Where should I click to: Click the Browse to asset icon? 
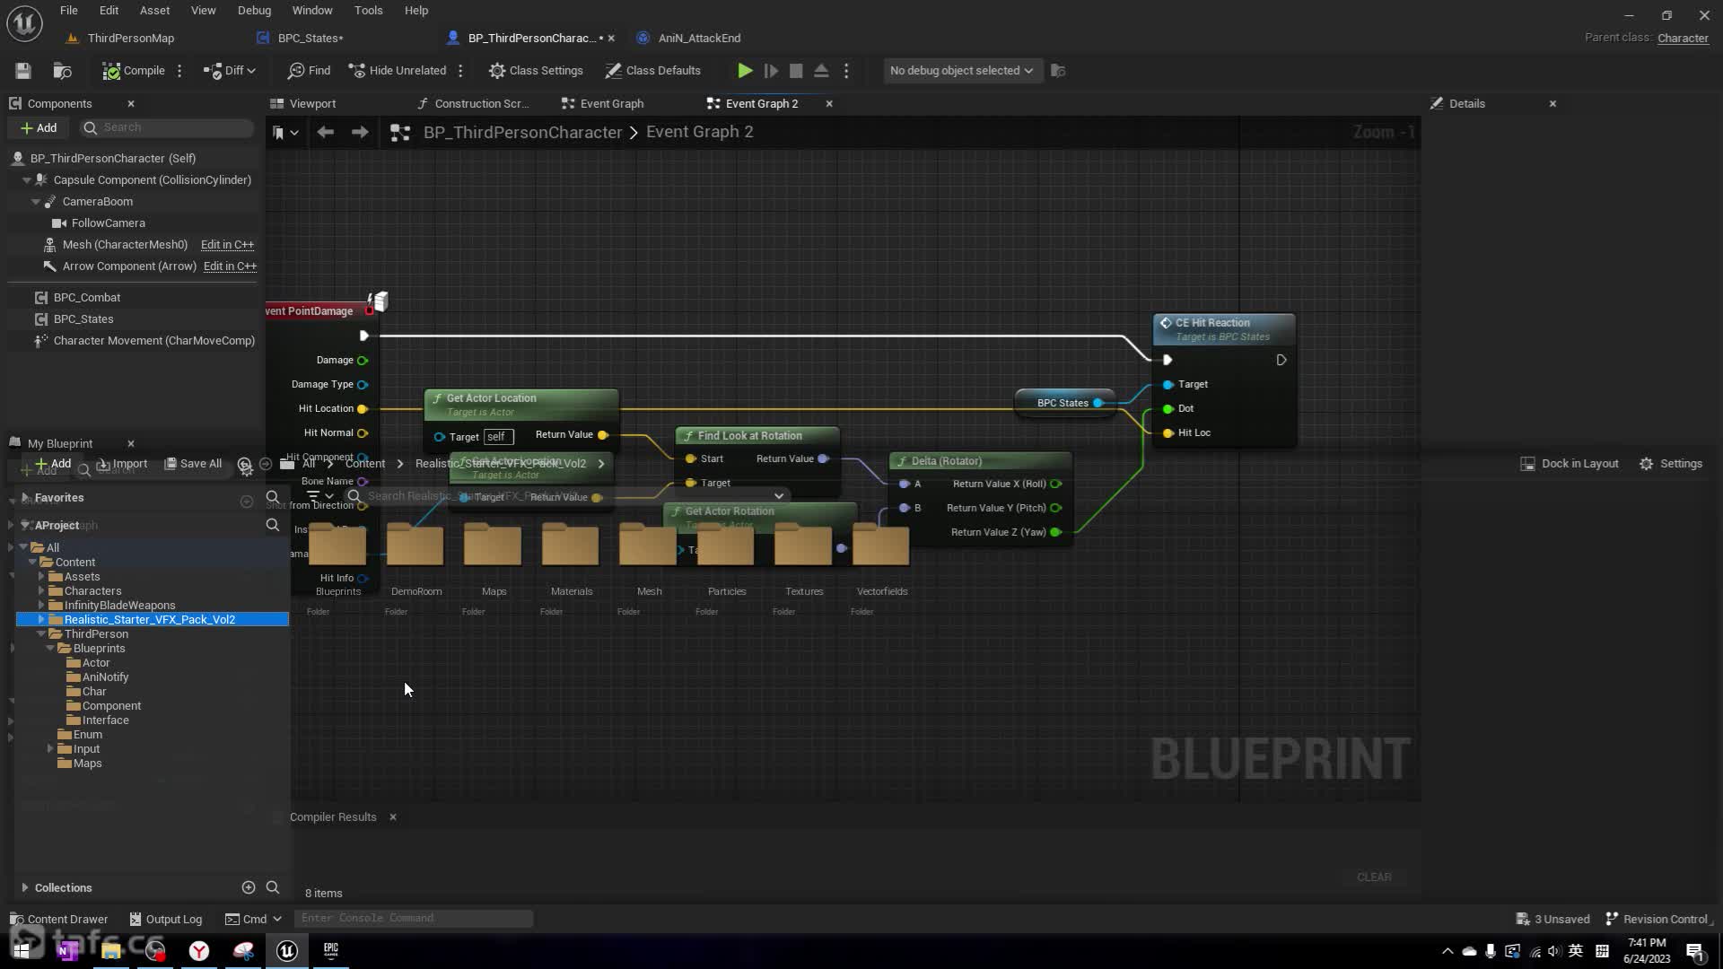(x=62, y=71)
